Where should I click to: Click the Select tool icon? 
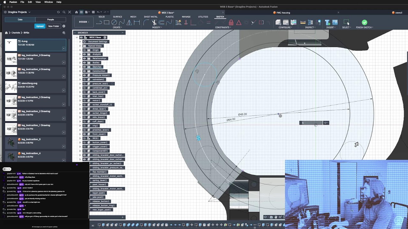[346, 22]
